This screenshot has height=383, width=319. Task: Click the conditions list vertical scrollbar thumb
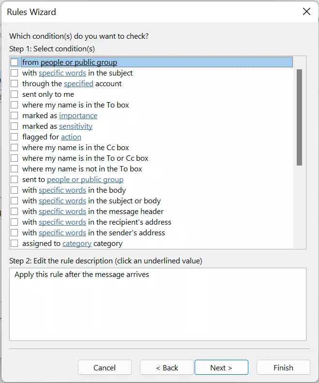pos(299,117)
